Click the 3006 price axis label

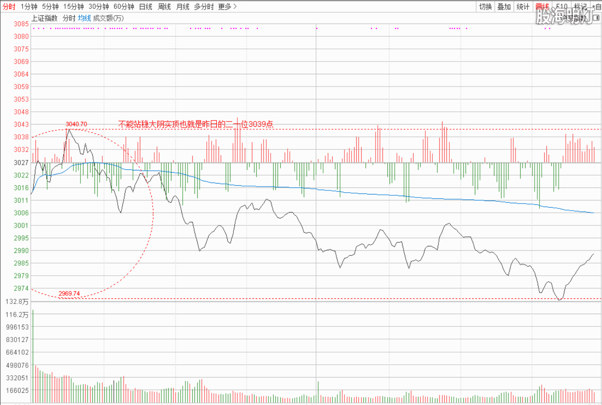click(x=21, y=213)
